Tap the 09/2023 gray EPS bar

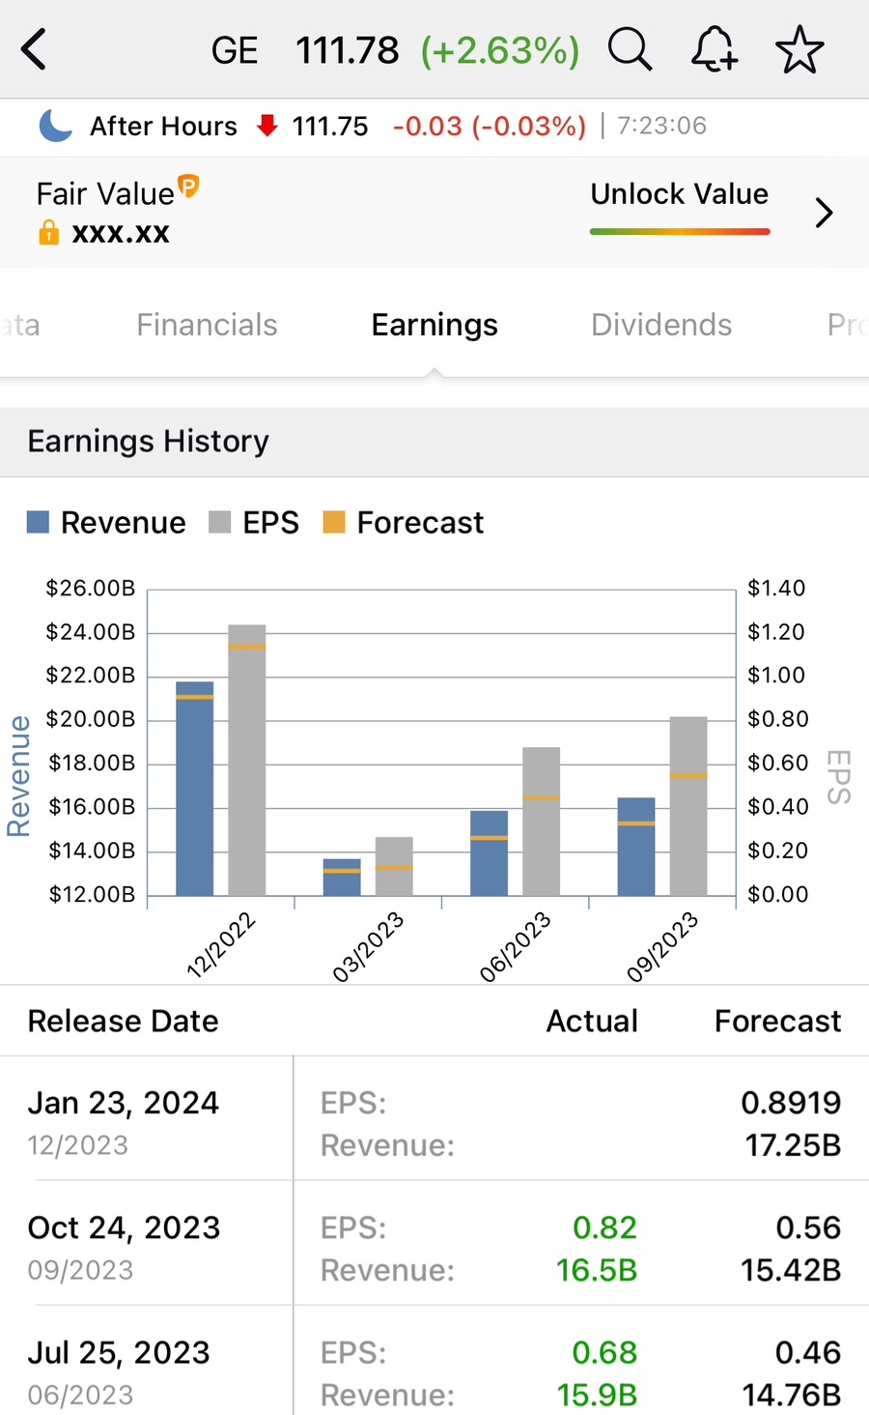[x=688, y=806]
